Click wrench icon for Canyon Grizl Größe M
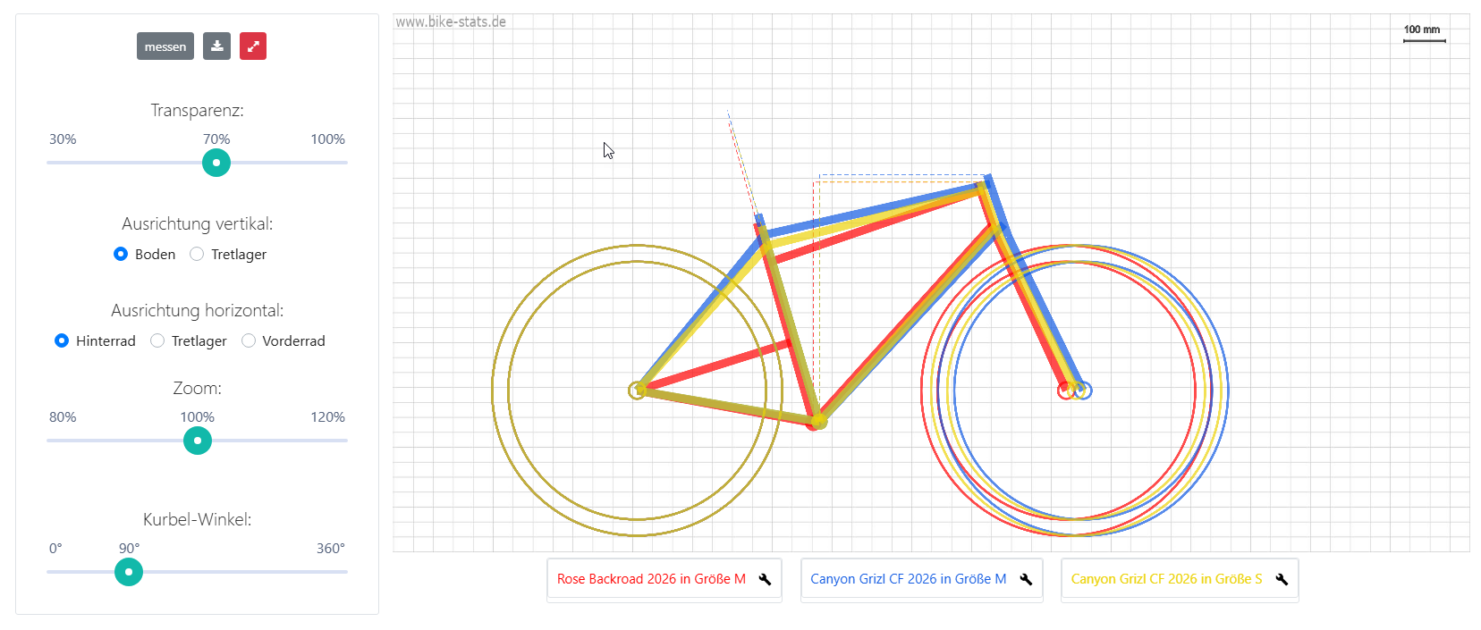 click(1026, 579)
